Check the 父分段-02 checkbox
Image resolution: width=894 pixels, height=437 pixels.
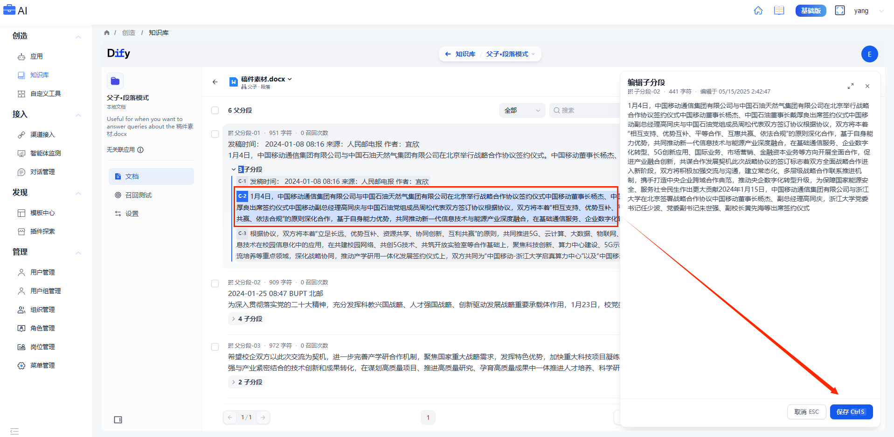(215, 283)
